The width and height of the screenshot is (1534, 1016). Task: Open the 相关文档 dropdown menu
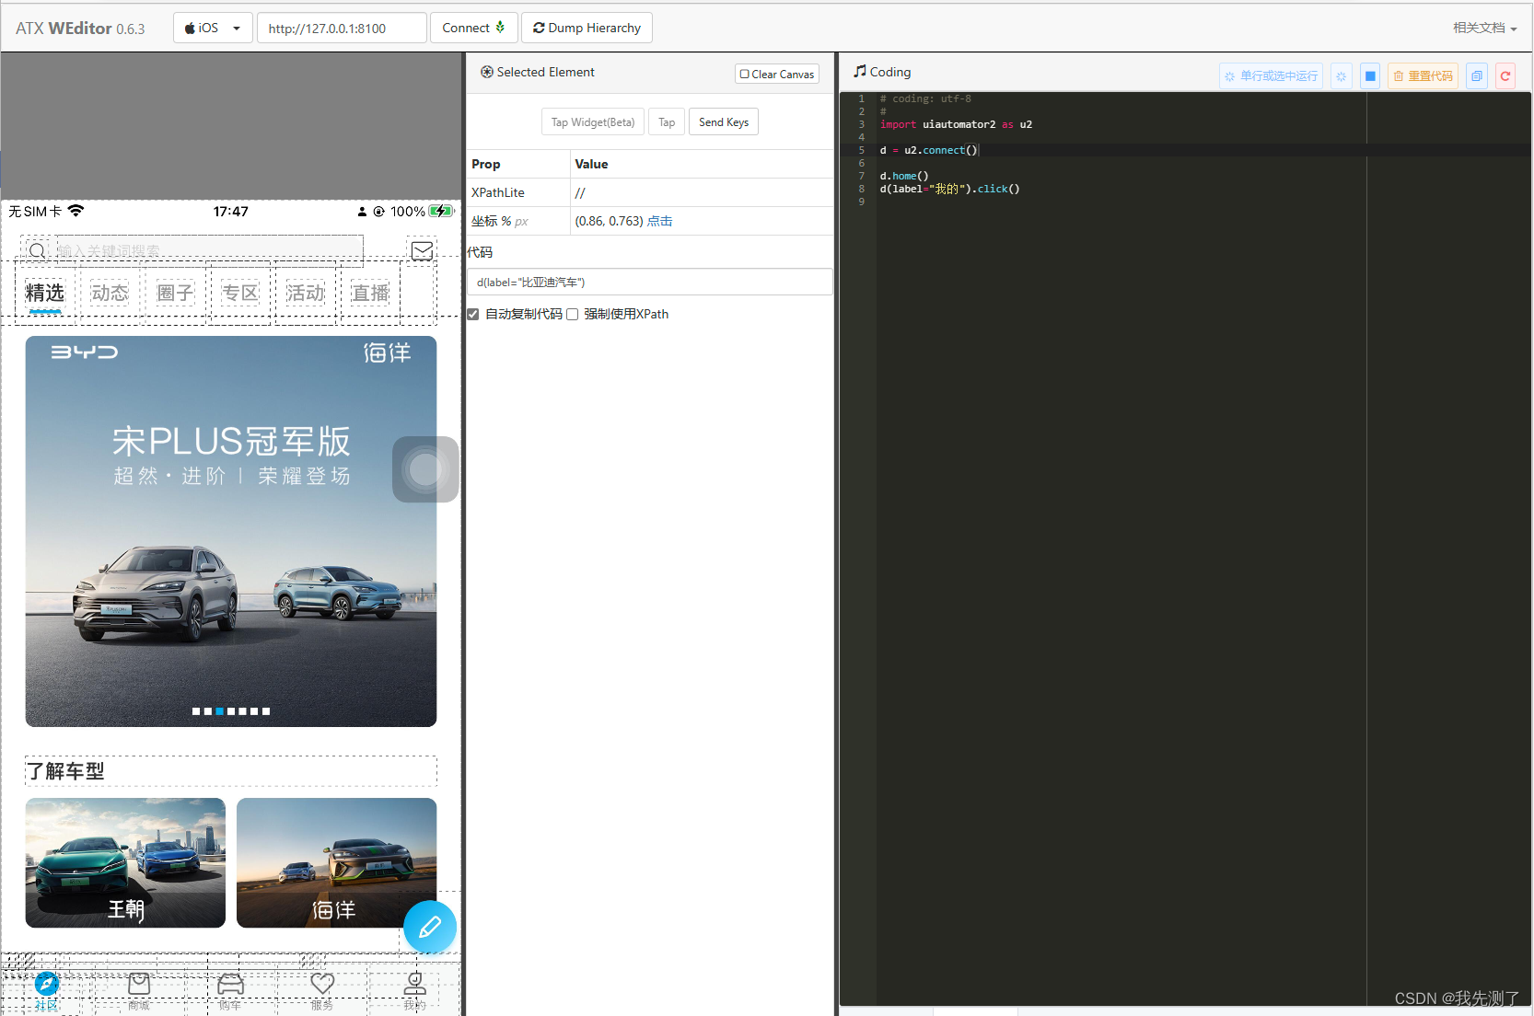pos(1484,28)
